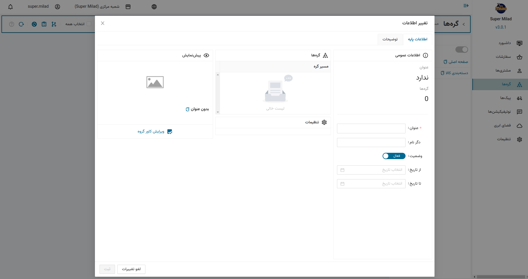This screenshot has width=528, height=279.
Task: Open the globe language icon
Action: tap(154, 7)
